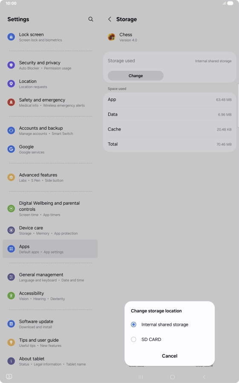
Task: Open the Apps settings menu item
Action: 50,249
